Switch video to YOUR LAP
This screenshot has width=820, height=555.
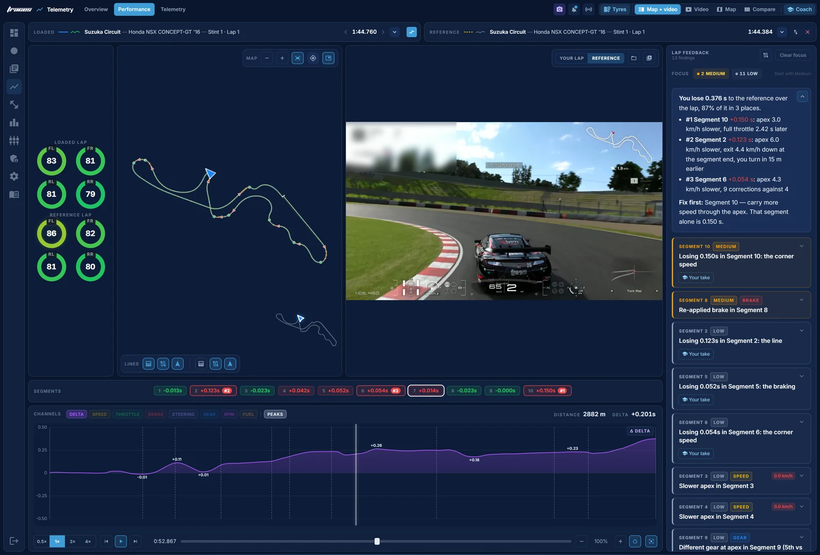point(571,58)
